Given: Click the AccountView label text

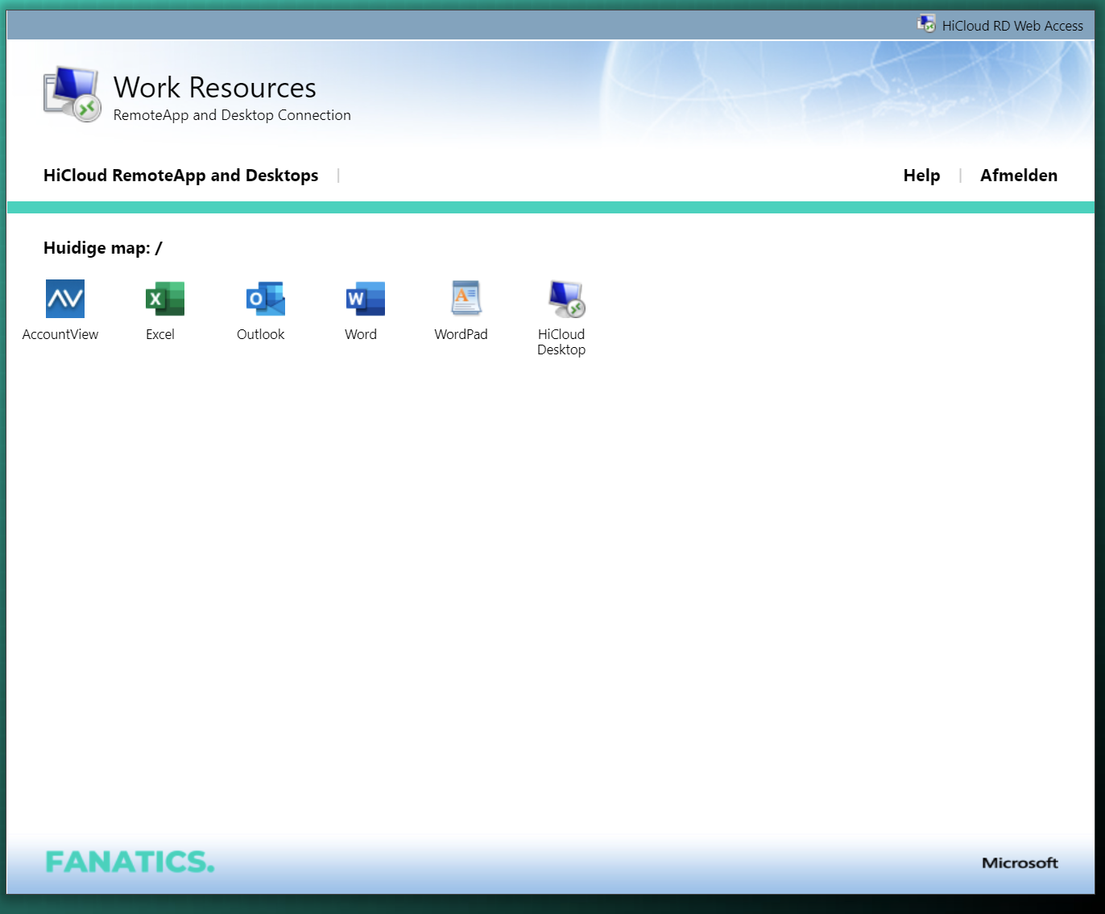Looking at the screenshot, I should 60,334.
